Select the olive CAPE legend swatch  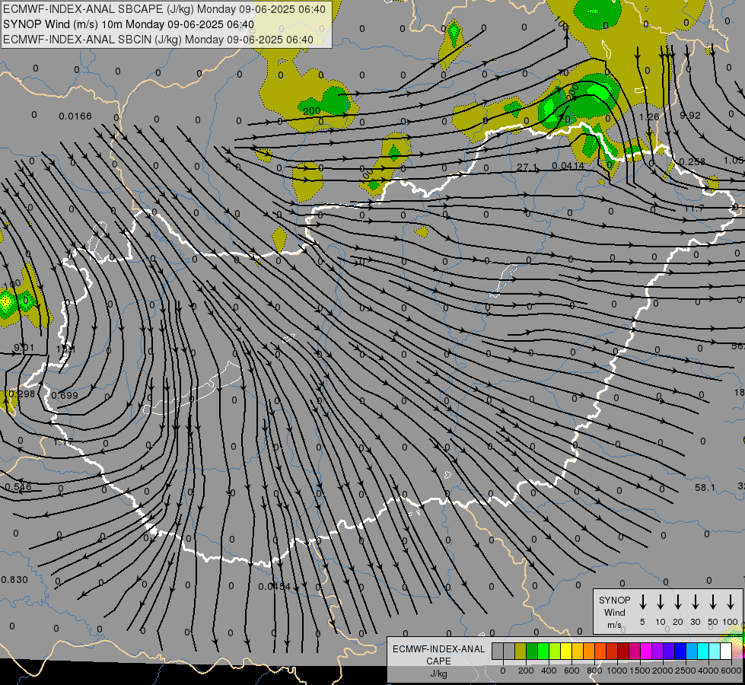pyautogui.click(x=521, y=652)
